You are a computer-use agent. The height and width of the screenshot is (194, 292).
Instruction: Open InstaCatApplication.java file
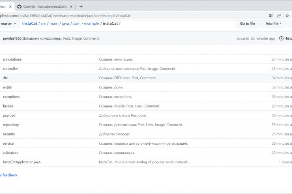pos(21,162)
